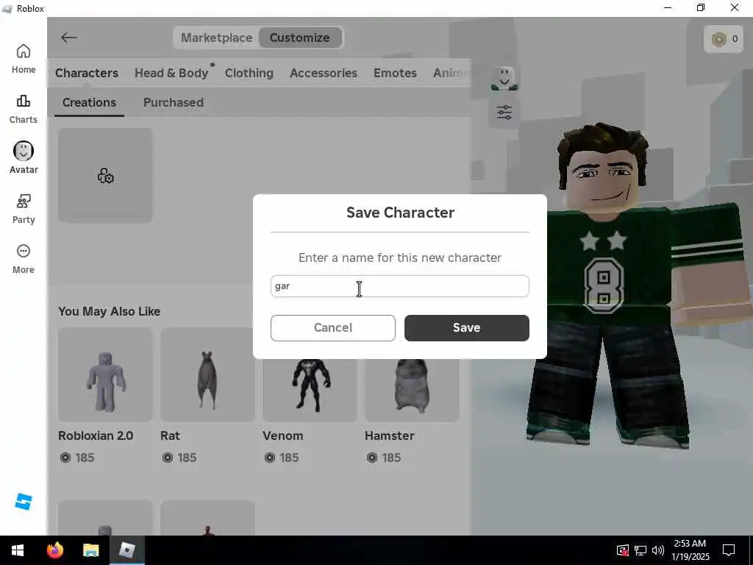753x565 pixels.
Task: Switch to the Customize mode
Action: pos(300,38)
